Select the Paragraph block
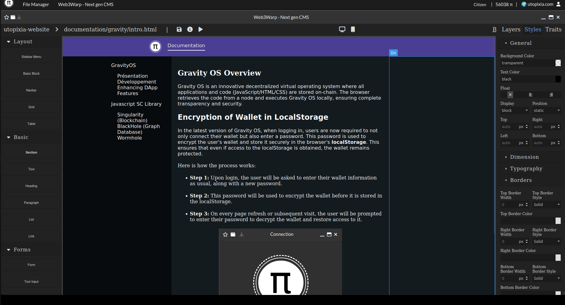 click(31, 203)
